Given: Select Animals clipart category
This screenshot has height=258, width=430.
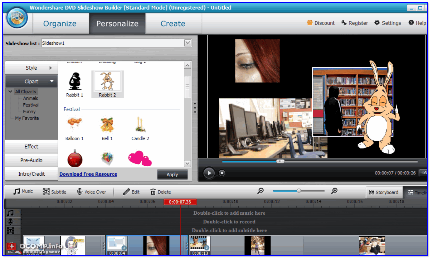Looking at the screenshot, I should pyautogui.click(x=31, y=98).
